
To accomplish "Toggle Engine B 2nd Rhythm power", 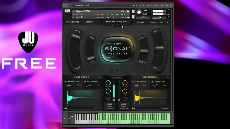I will coord(152,82).
